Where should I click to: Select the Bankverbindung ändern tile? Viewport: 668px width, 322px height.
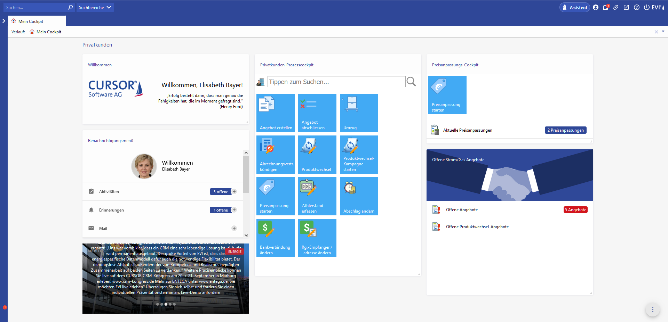click(275, 238)
